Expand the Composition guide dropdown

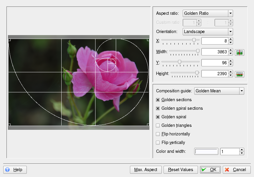coord(219,91)
